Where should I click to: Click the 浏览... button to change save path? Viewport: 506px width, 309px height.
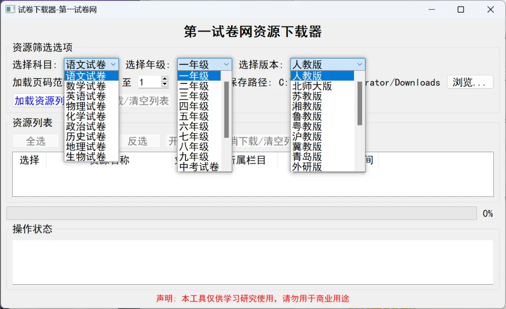(470, 82)
